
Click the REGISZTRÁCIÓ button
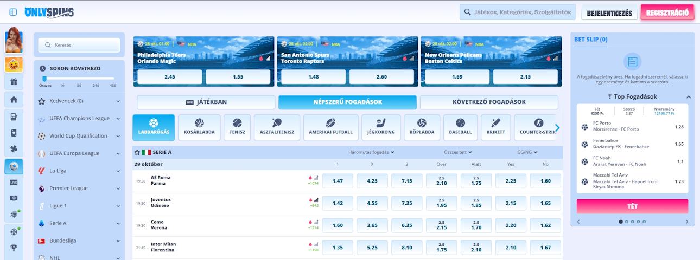point(667,12)
